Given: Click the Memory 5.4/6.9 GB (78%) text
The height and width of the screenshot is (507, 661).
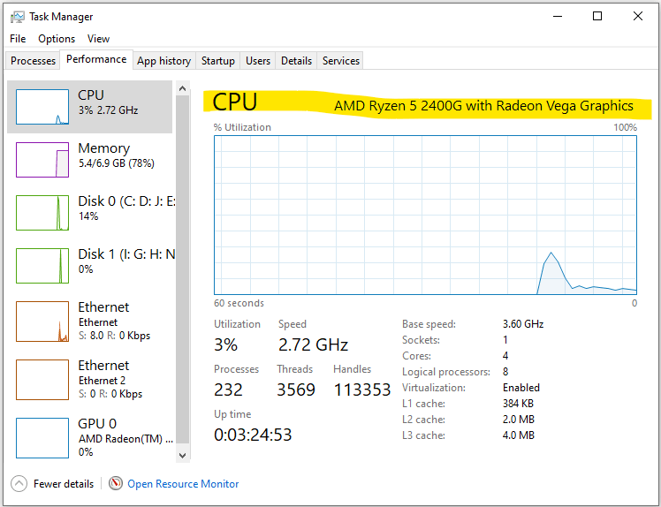Looking at the screenshot, I should click(x=117, y=163).
